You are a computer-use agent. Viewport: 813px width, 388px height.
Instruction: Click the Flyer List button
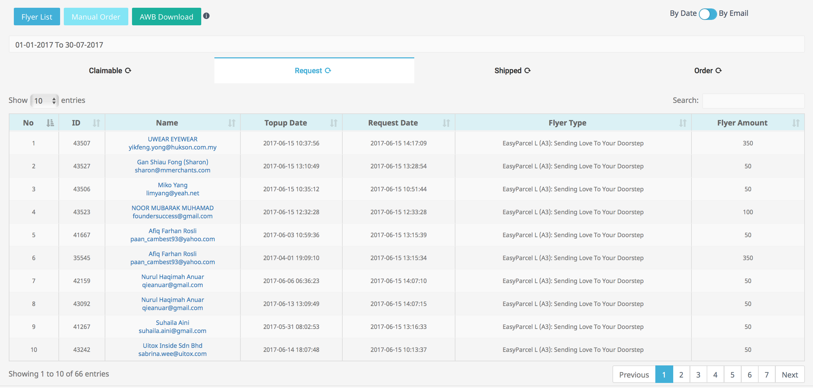(37, 17)
